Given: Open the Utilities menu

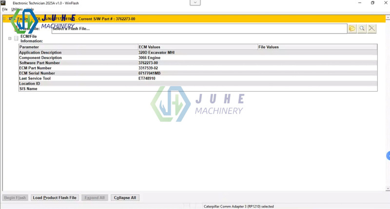Looking at the screenshot, I should (17, 9).
